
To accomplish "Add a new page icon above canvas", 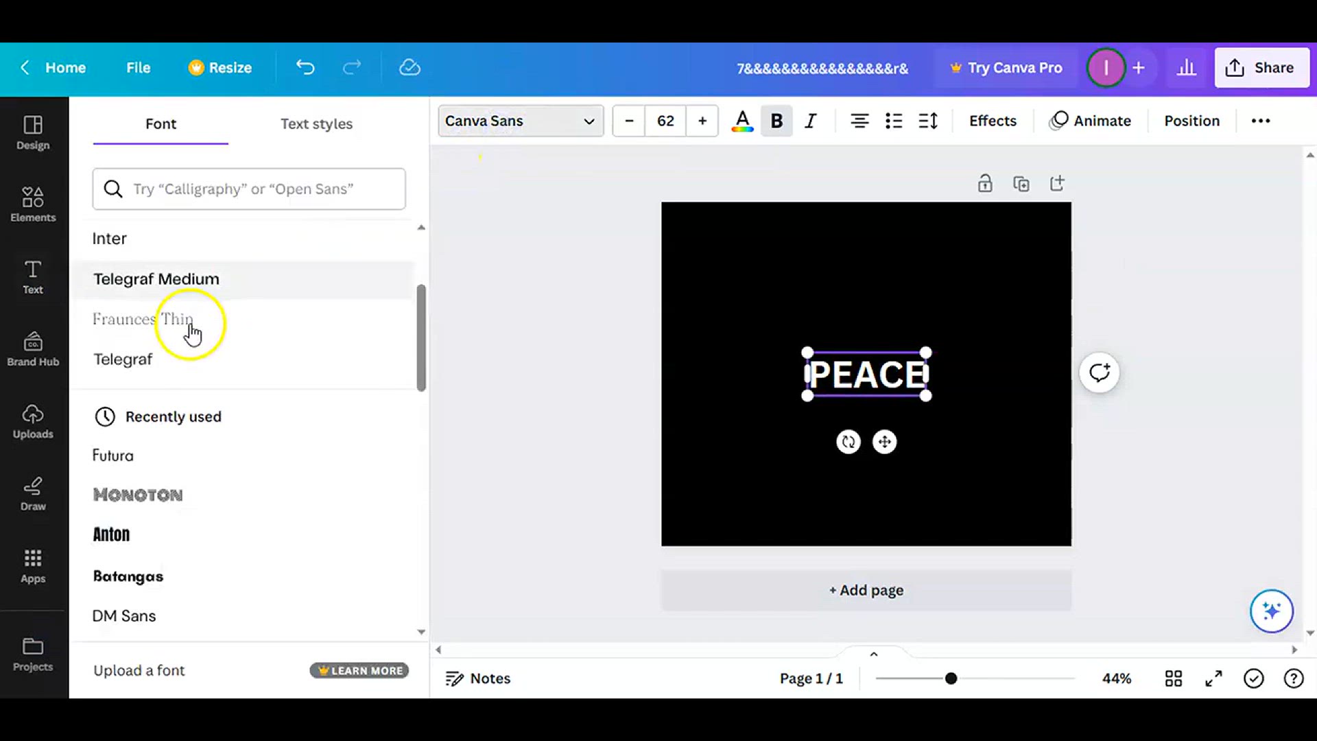I will pyautogui.click(x=1057, y=183).
